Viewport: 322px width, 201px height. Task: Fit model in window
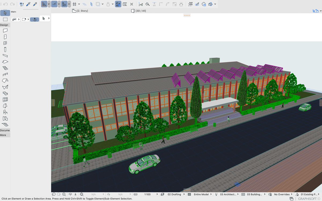pos(82,194)
